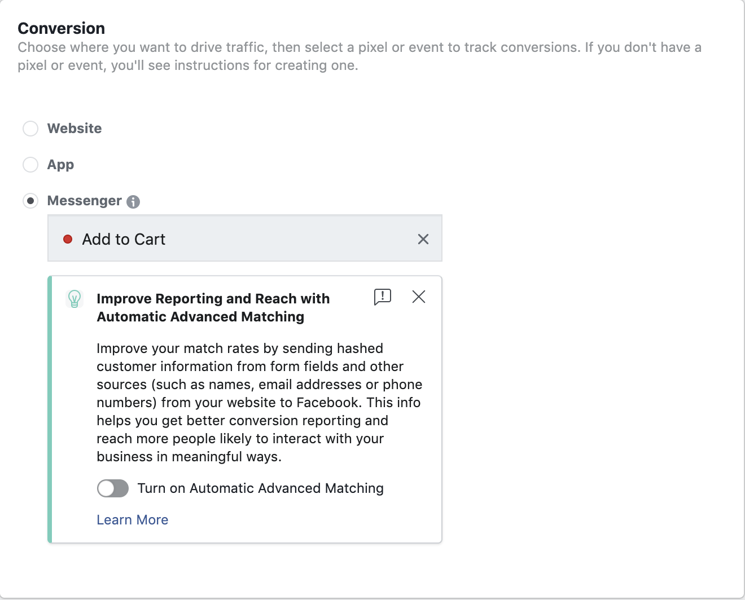Viewport: 745px width, 600px height.
Task: Click the Website option label
Action: click(x=74, y=129)
